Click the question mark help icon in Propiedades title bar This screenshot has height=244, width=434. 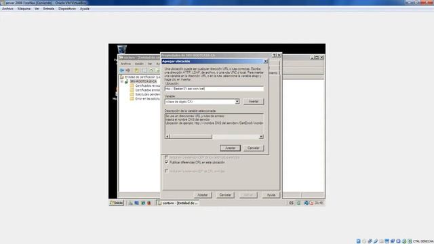(x=274, y=56)
